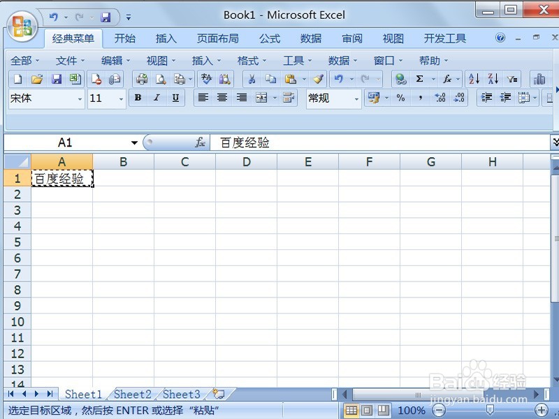Open the font name dropdown 宋体
Viewport: 559px width, 419px height.
[80, 98]
